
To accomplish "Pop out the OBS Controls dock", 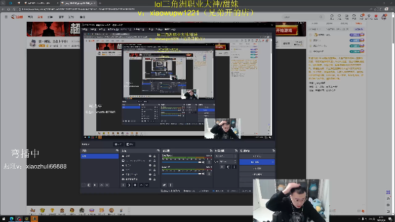I will (x=274, y=150).
